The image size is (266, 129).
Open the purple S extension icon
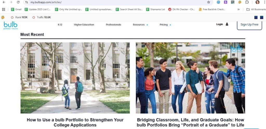(225, 2)
